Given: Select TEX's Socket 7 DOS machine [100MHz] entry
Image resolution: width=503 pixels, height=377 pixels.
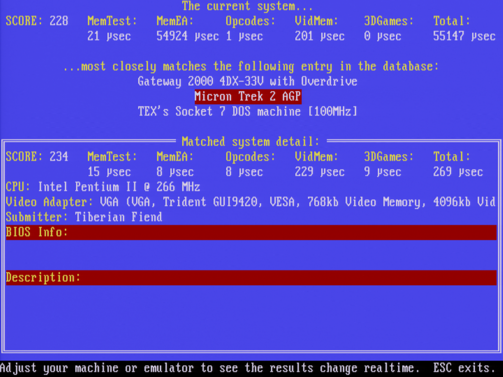Looking at the screenshot, I should (248, 112).
